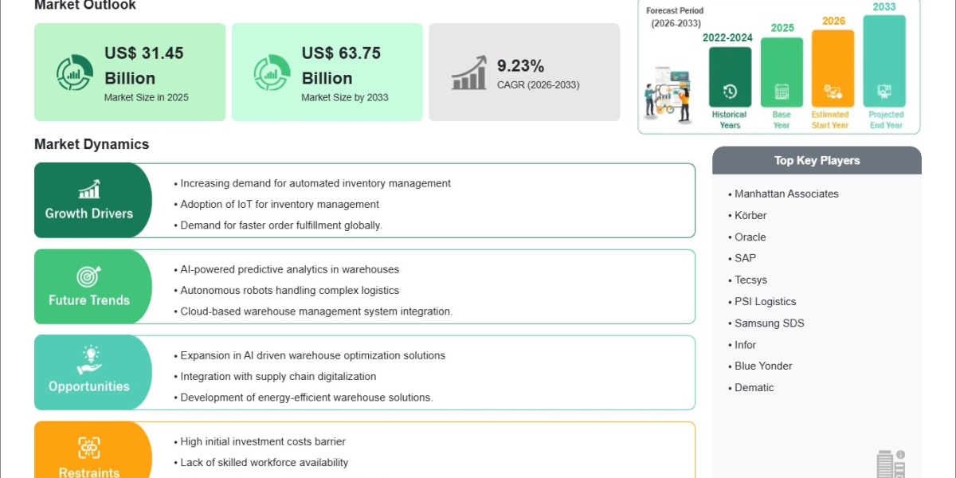This screenshot has width=956, height=478.
Task: Click 'Expansion in AI driven warehouse optimization solutions'
Action: [313, 355]
